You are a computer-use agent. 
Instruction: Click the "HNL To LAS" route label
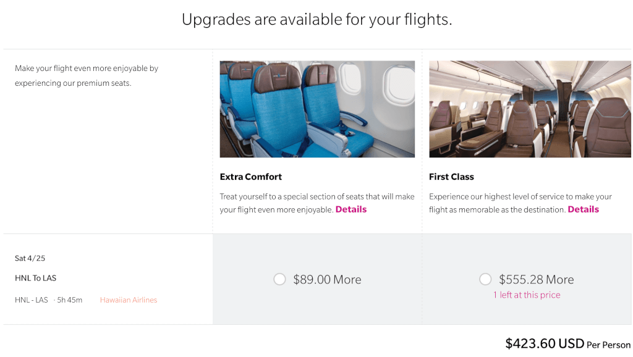click(x=35, y=278)
